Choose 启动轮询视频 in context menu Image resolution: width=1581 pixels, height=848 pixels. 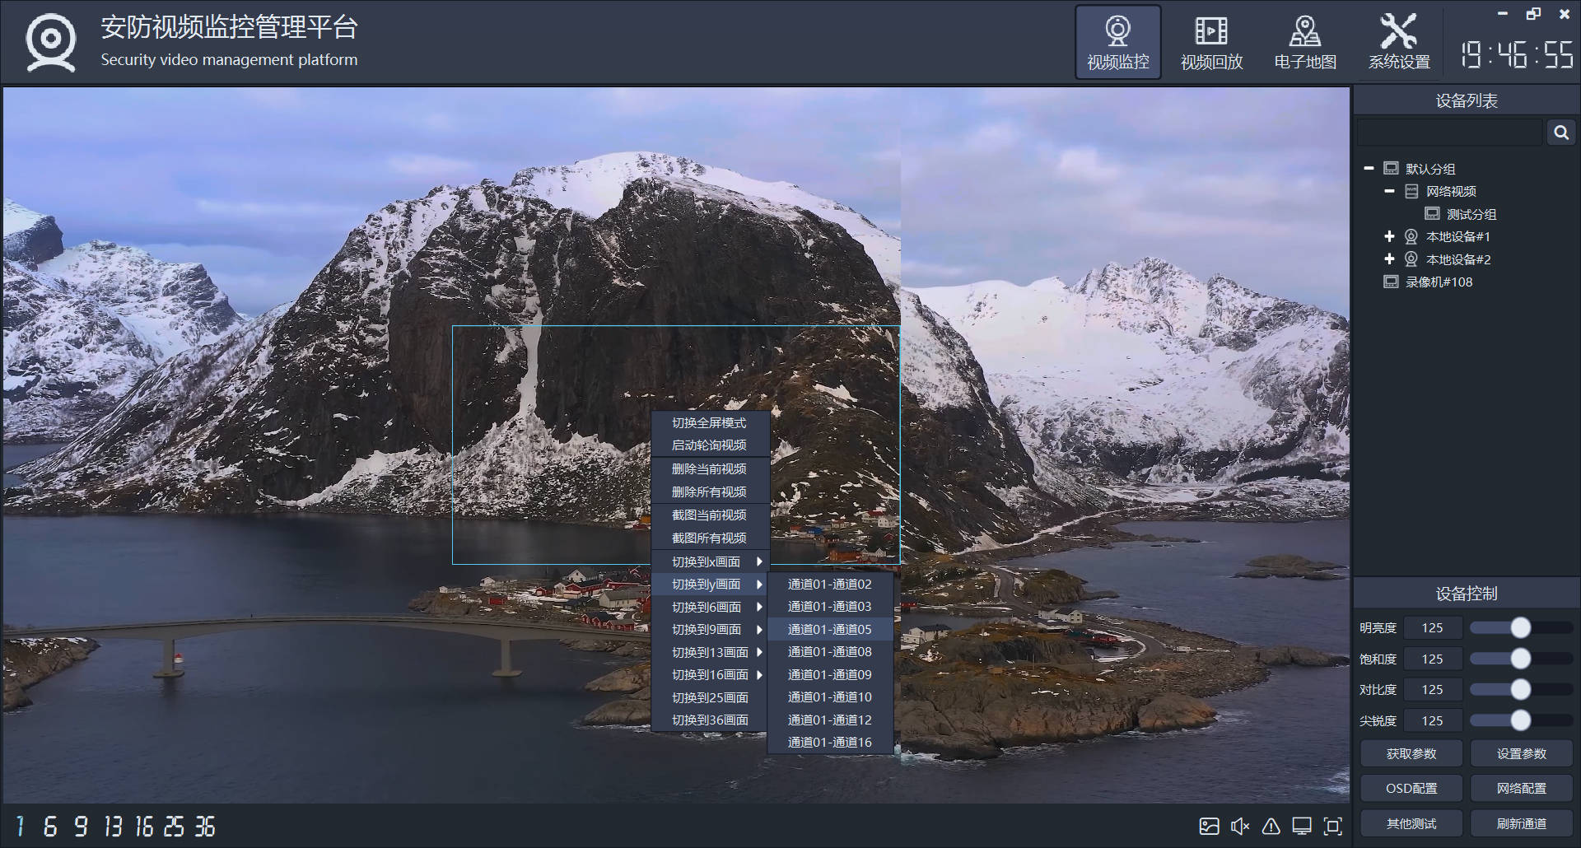click(710, 445)
